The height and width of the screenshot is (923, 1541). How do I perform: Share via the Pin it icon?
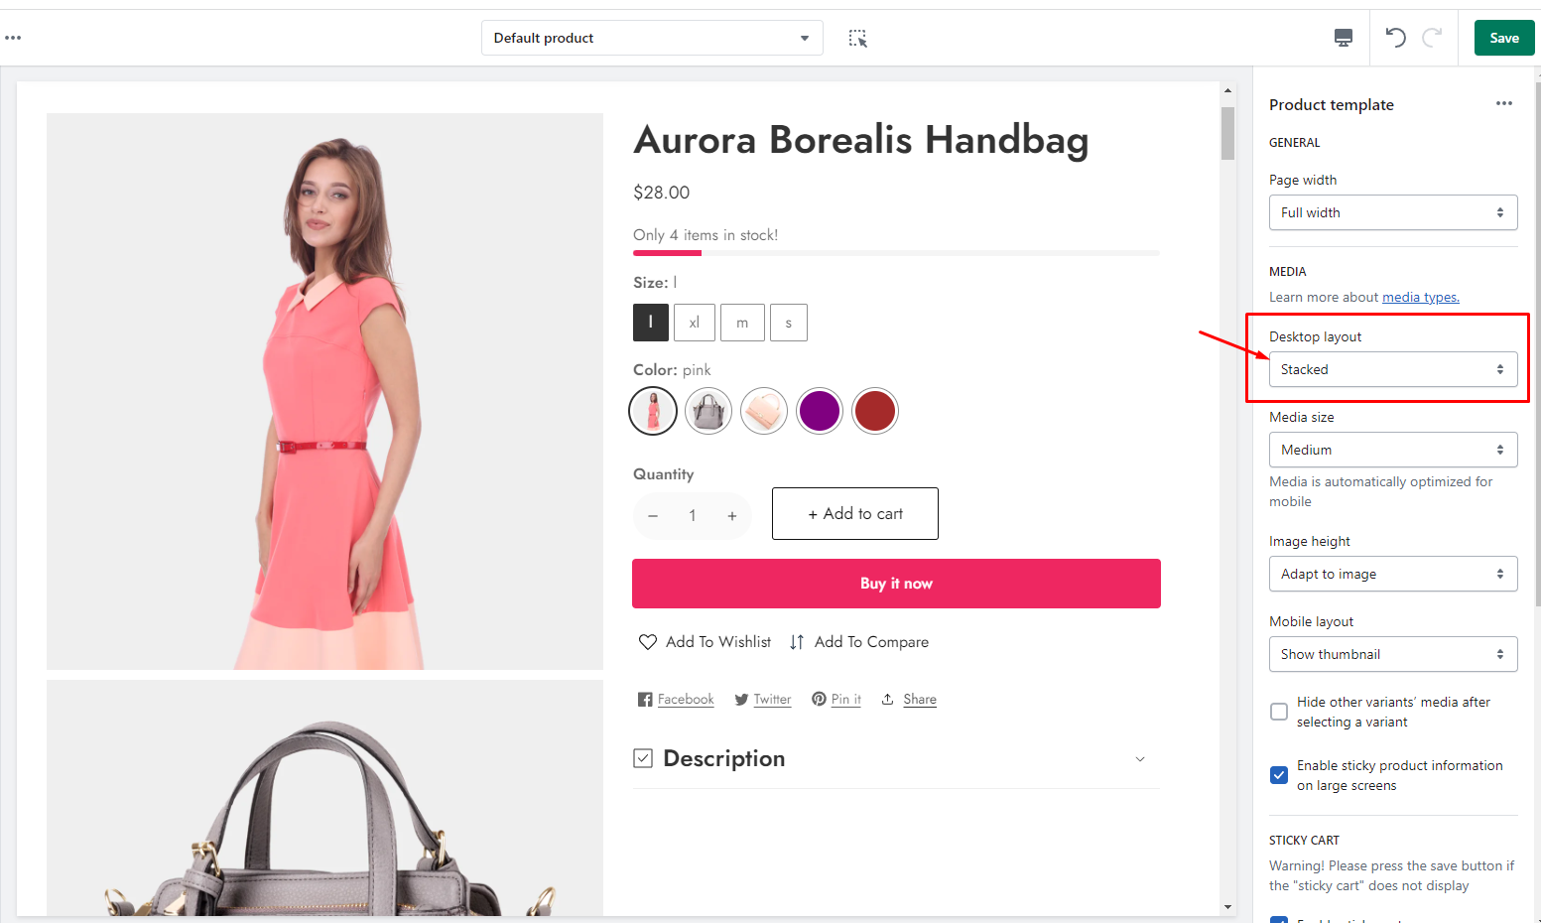pos(820,699)
